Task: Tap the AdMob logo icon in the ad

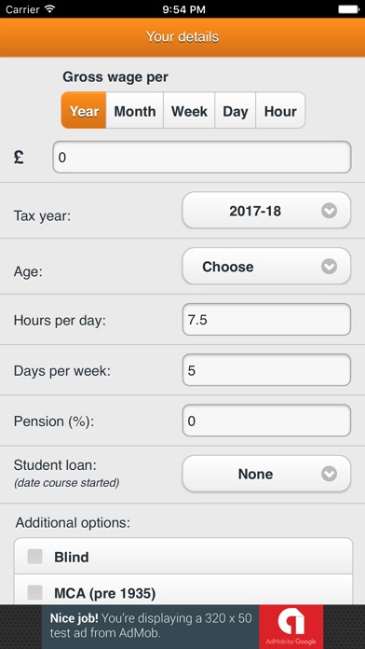Action: (291, 624)
